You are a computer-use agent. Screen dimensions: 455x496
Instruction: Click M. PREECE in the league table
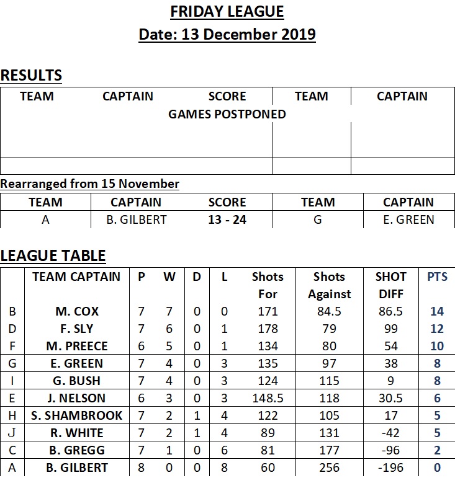click(x=77, y=346)
